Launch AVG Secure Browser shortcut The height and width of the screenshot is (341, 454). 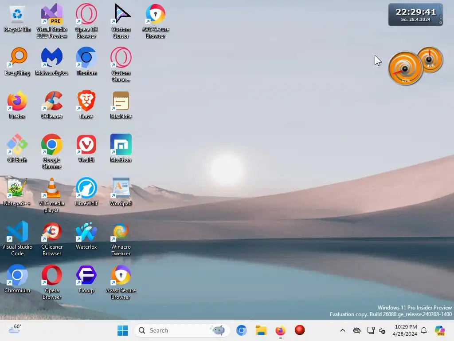pyautogui.click(x=156, y=21)
